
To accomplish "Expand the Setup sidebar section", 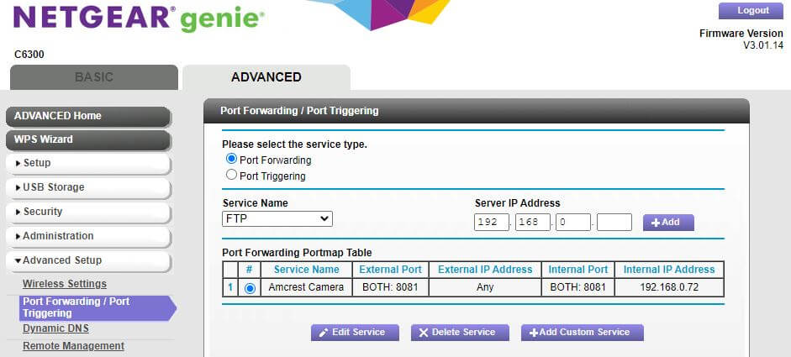I will click(x=88, y=163).
